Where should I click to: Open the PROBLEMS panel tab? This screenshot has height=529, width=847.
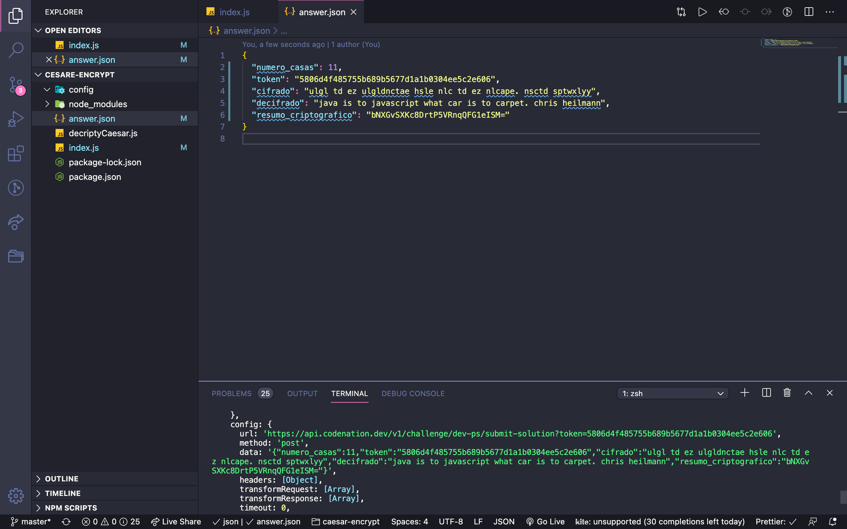(231, 393)
